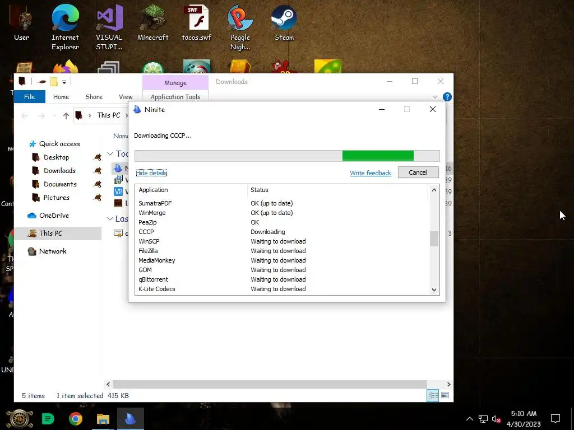This screenshot has width=574, height=430.
Task: Open the Start button on the taskbar
Action: (20, 419)
